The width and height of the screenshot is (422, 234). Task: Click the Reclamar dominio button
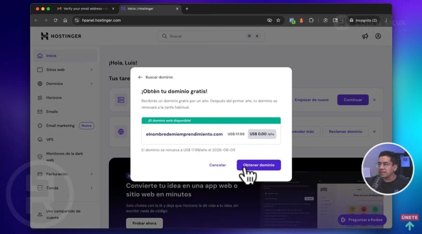[345, 131]
